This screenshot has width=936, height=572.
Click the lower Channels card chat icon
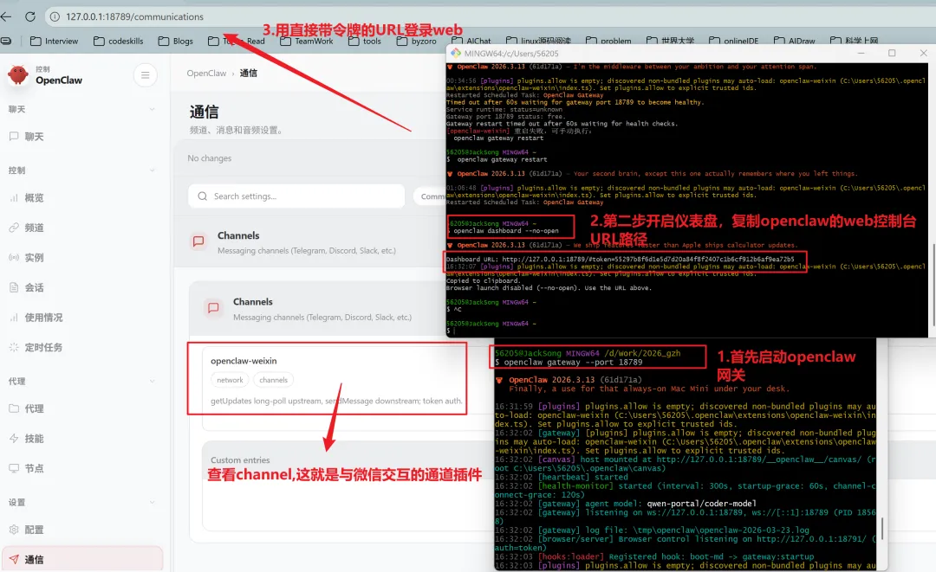pyautogui.click(x=213, y=308)
